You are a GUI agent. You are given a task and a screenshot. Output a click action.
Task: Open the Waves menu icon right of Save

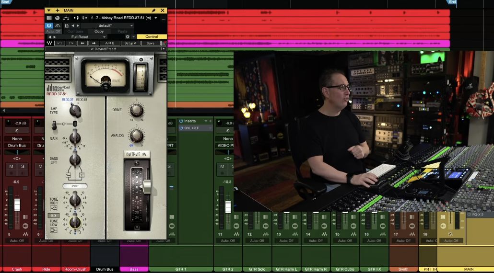[x=164, y=43]
